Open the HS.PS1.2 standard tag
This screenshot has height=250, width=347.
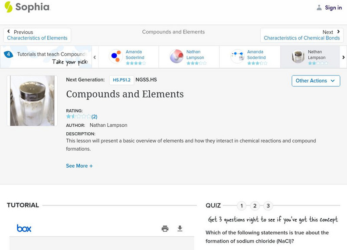[121, 80]
